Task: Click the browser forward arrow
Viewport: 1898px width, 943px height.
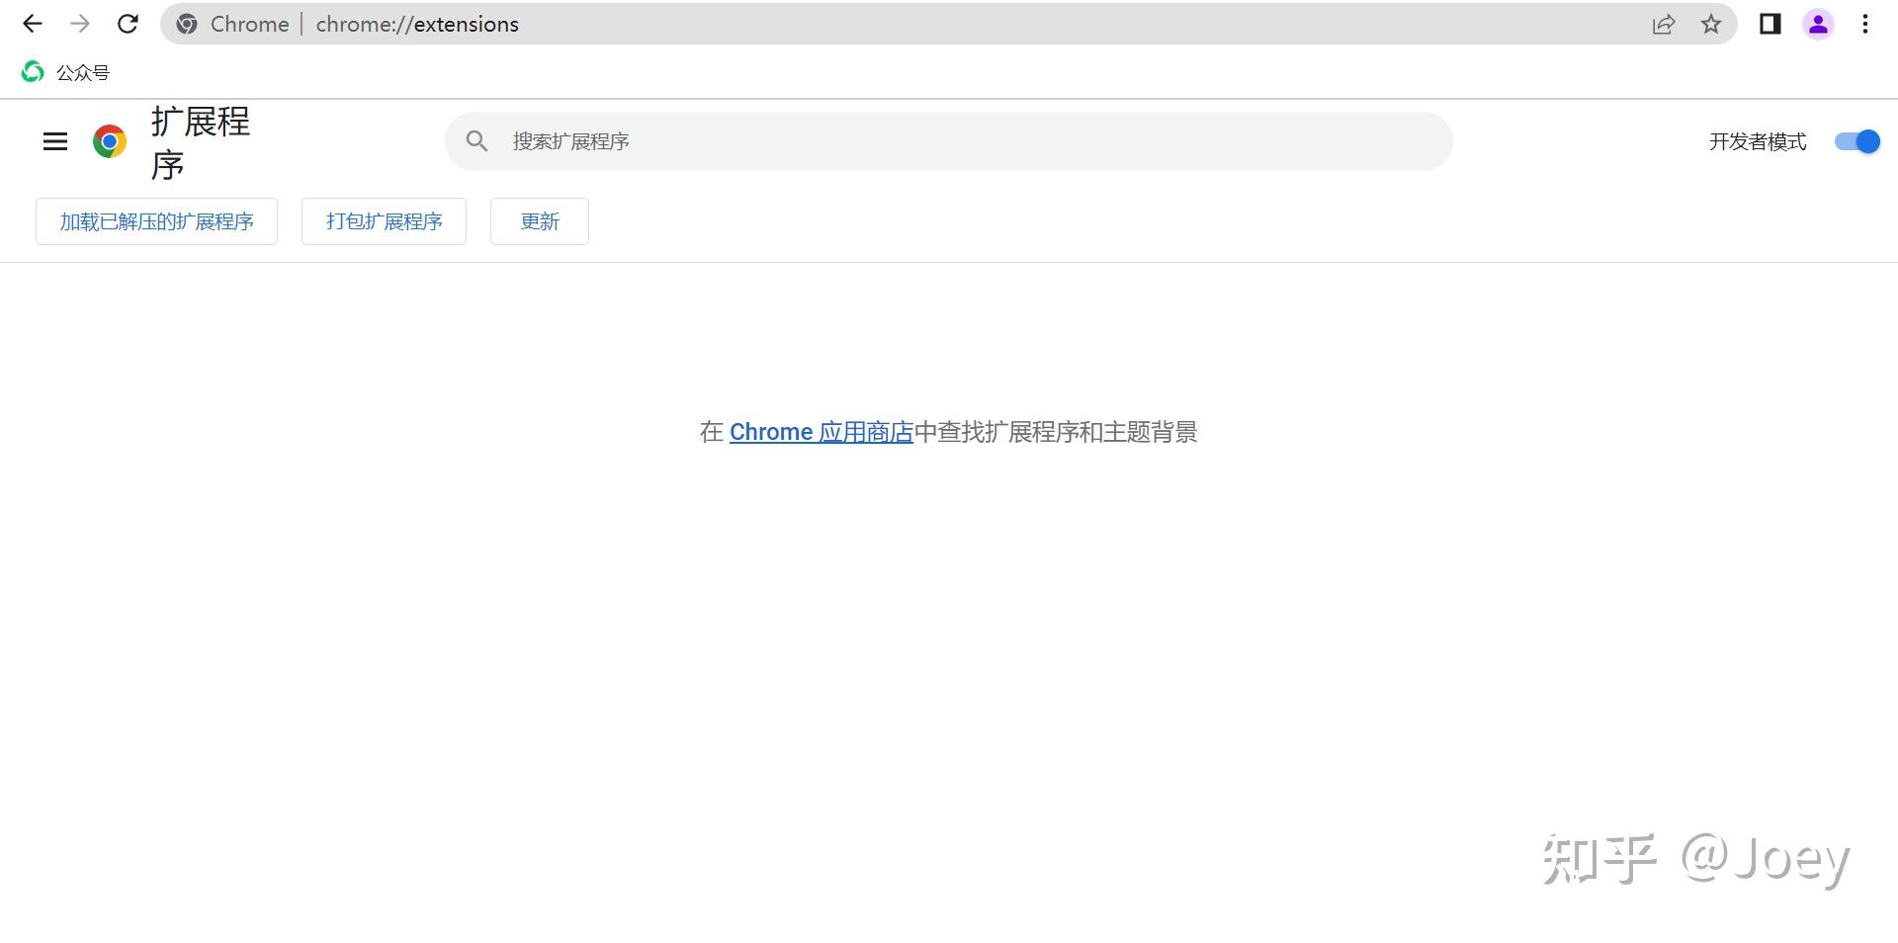Action: tap(80, 24)
